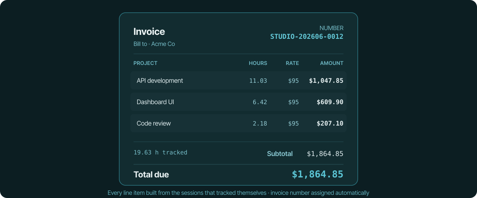Click the $207.10 amount
477x198 pixels.
pos(330,124)
